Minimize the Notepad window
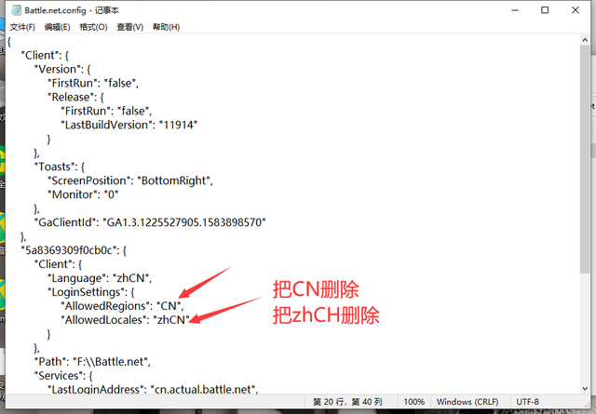596x414 pixels. 515,10
